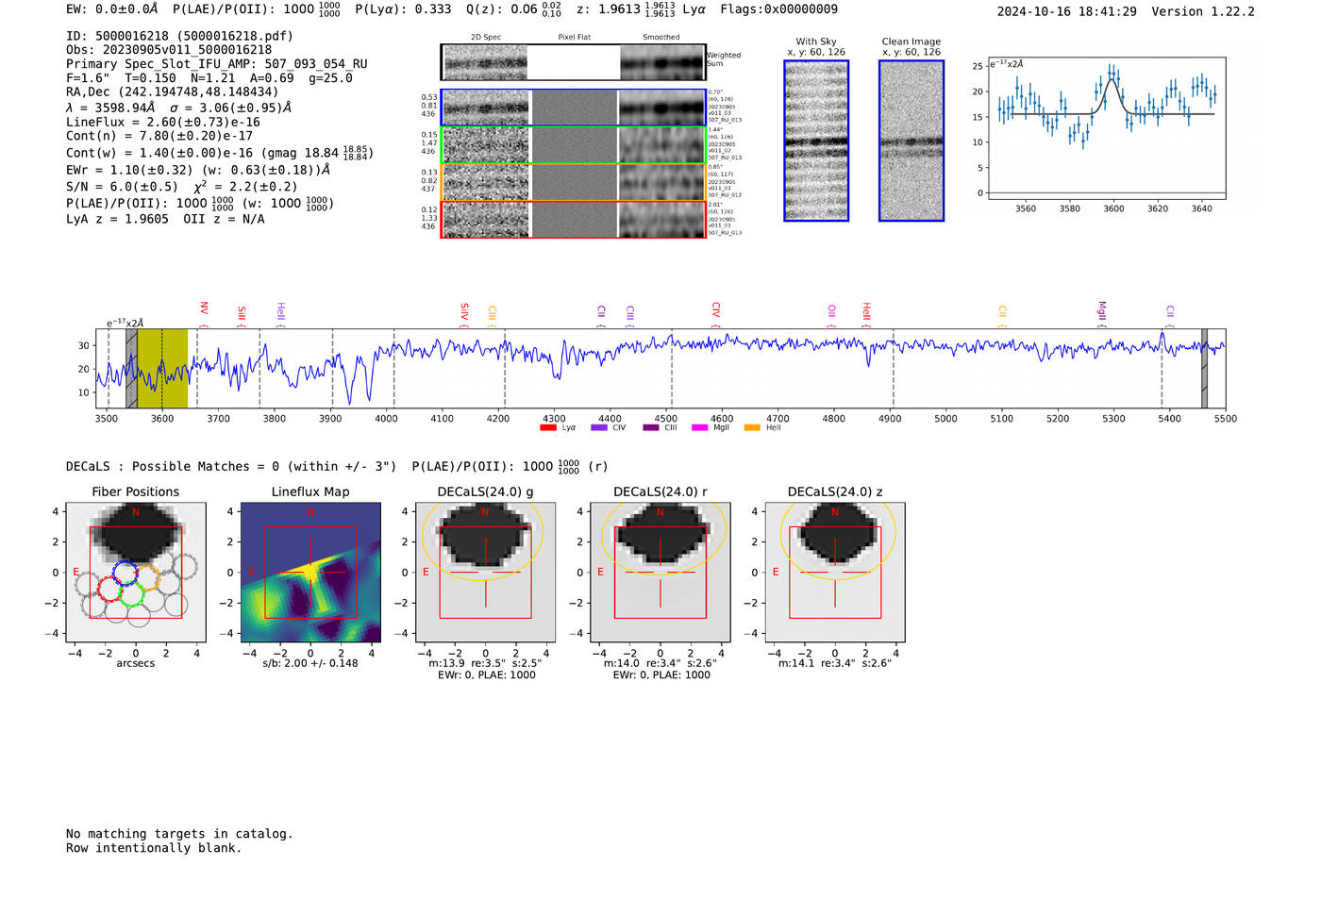Click the magenta MgII legend swatch
1321x899 pixels.
click(x=699, y=428)
